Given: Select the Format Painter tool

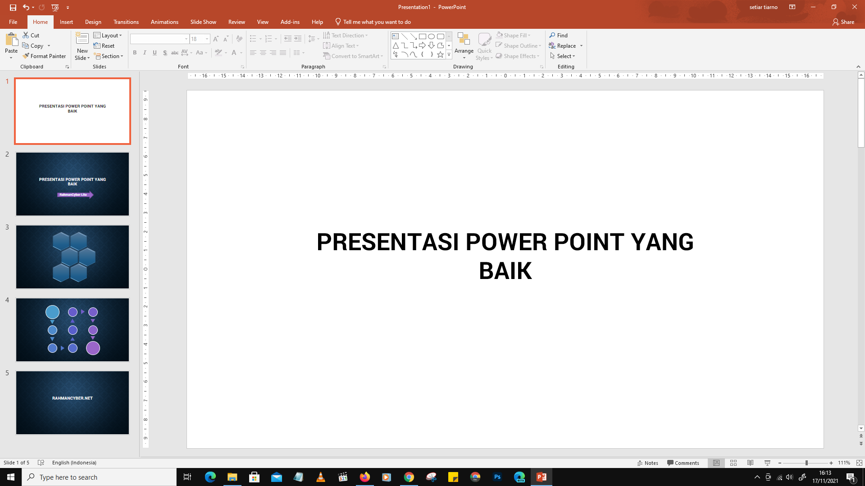Looking at the screenshot, I should click(44, 56).
